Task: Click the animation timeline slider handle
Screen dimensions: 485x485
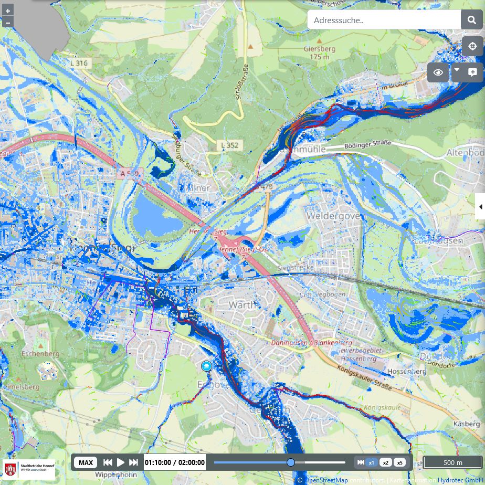Action: tap(291, 462)
